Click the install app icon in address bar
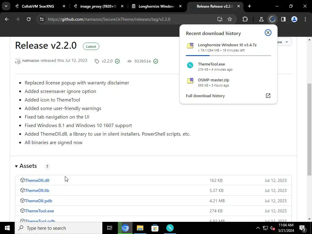 tap(220, 19)
